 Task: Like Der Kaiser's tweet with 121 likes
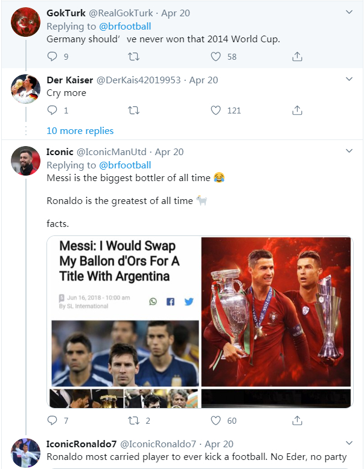click(216, 110)
